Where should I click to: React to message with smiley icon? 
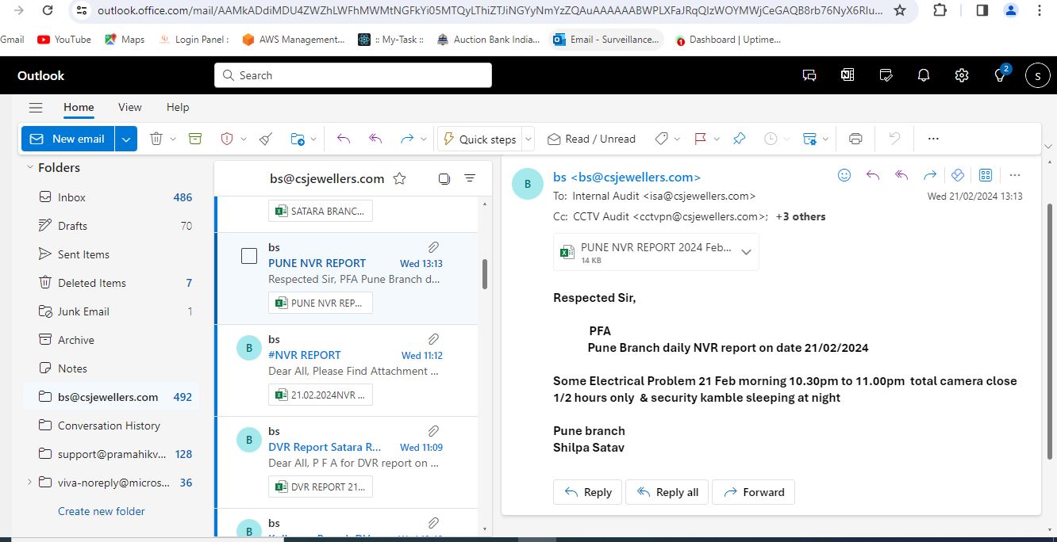click(x=844, y=175)
